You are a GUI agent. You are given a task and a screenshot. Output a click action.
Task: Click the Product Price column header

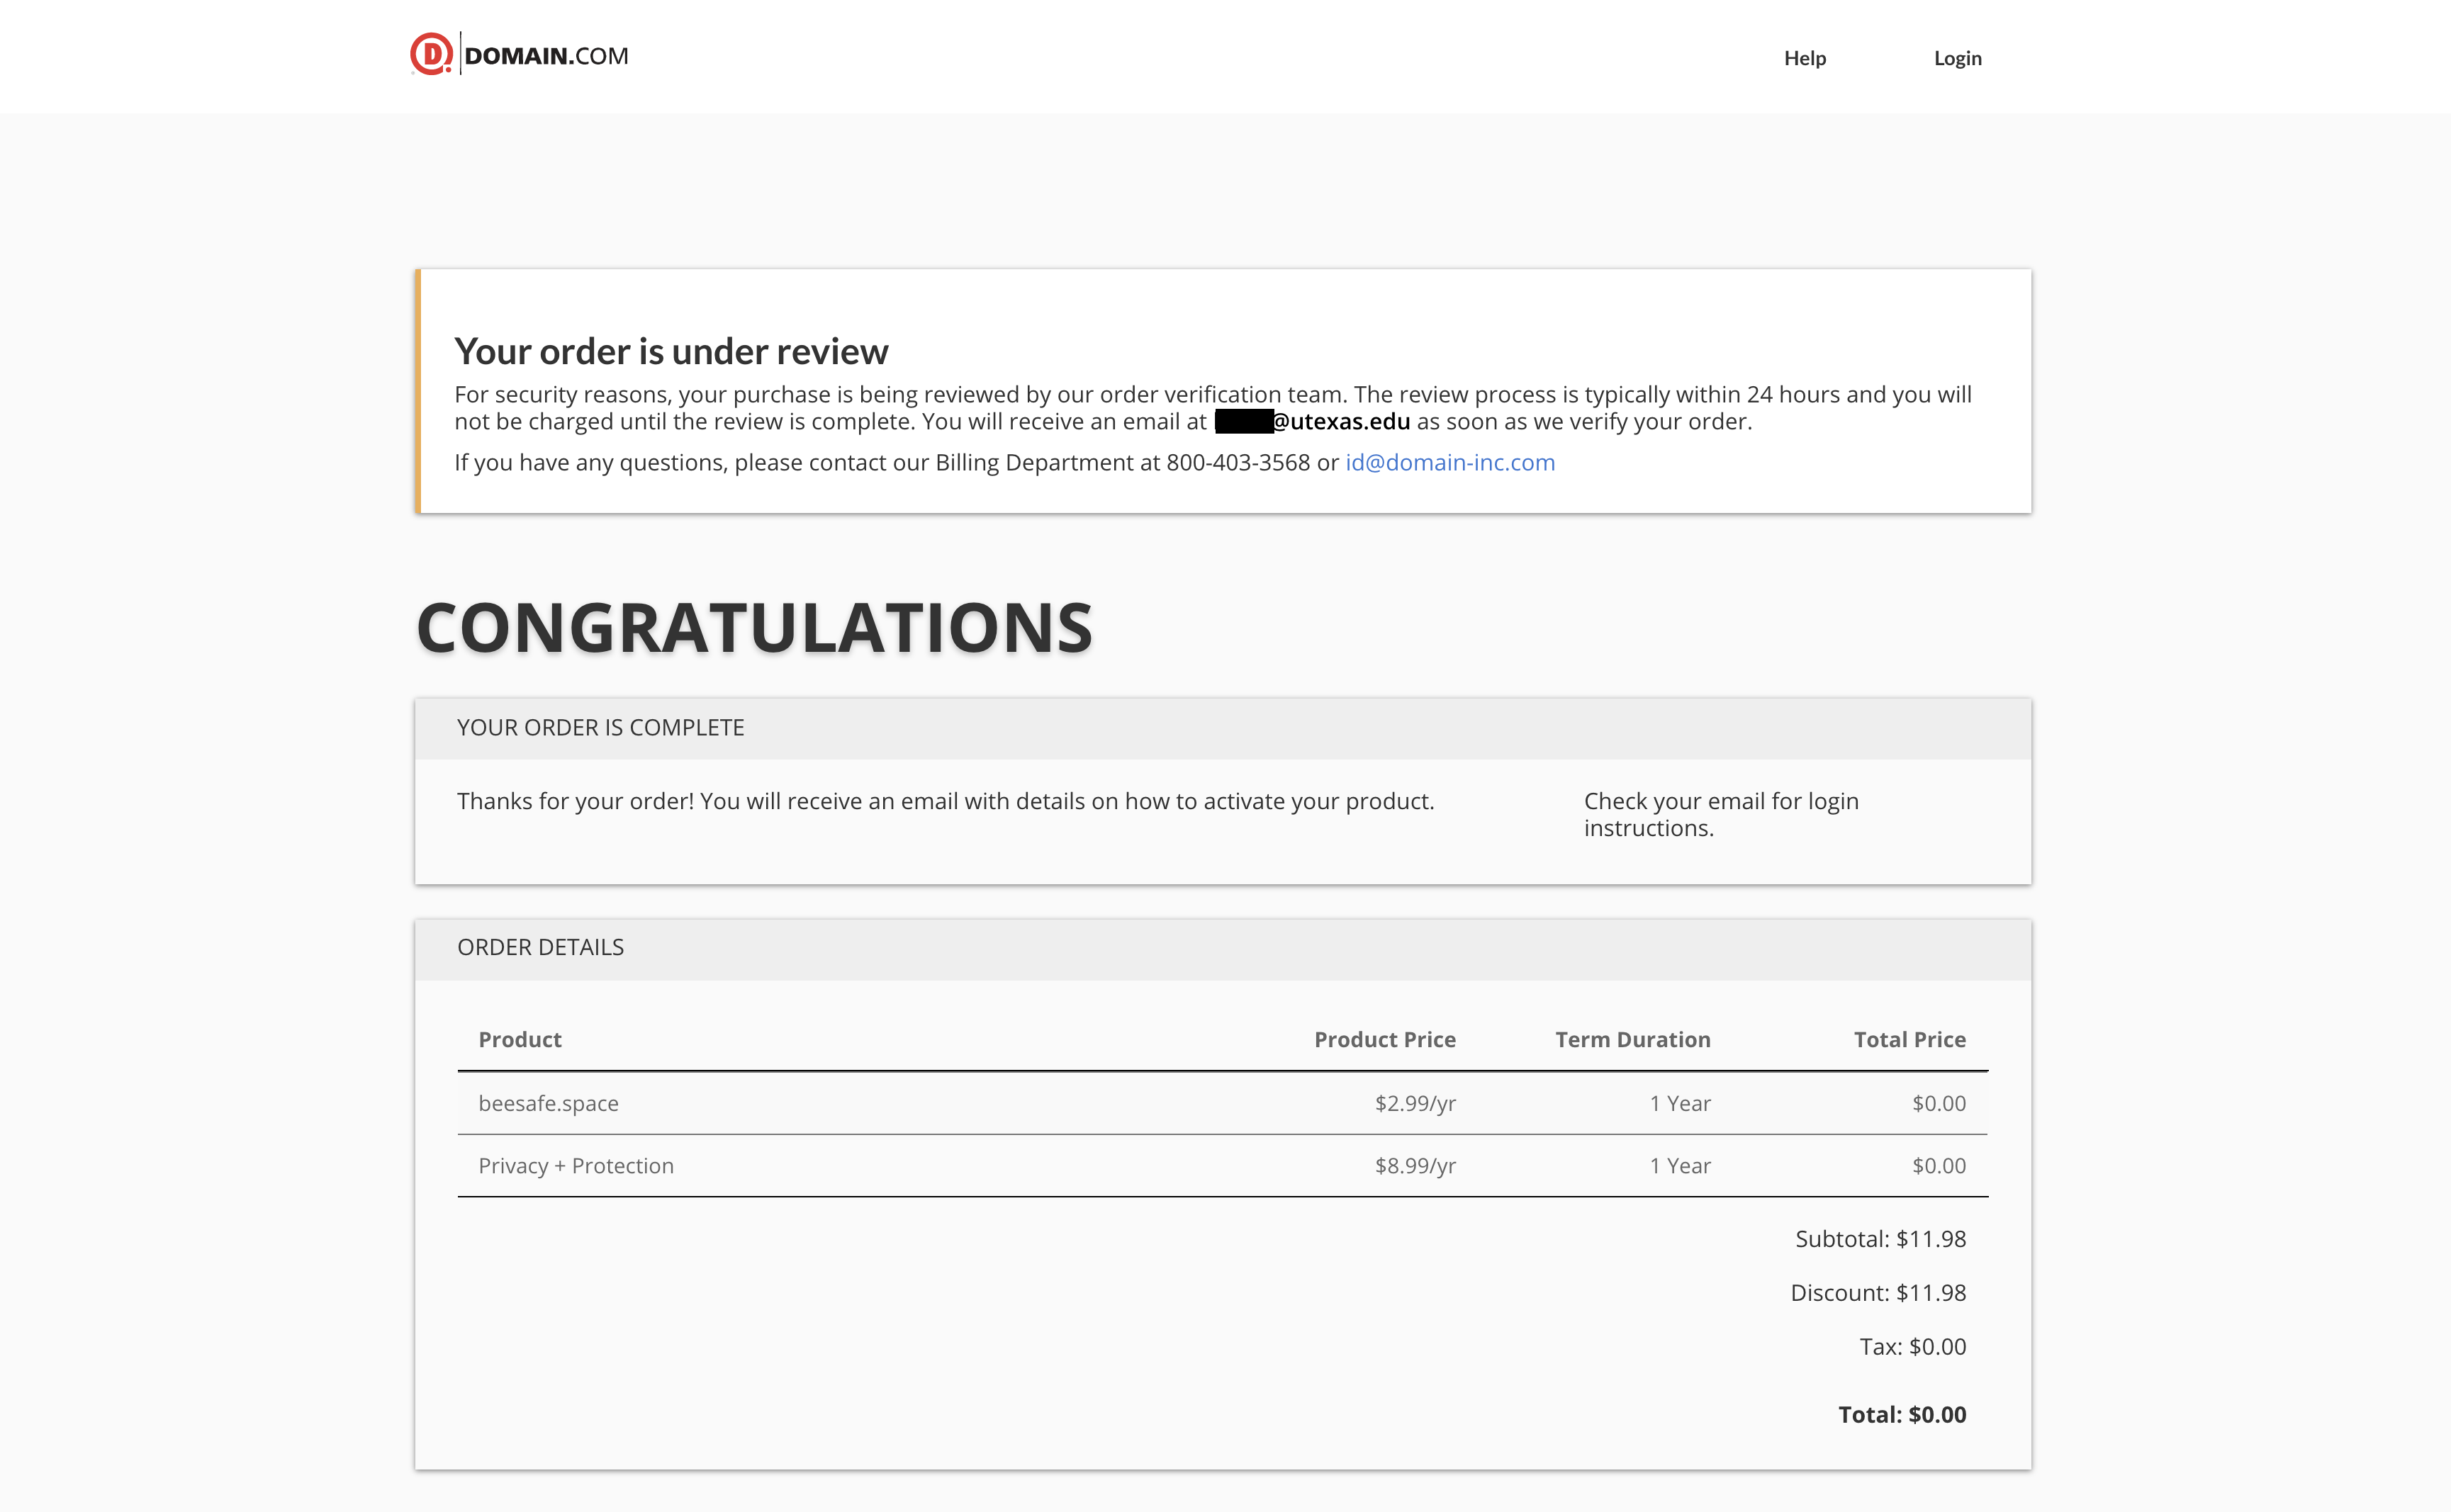[1384, 1040]
